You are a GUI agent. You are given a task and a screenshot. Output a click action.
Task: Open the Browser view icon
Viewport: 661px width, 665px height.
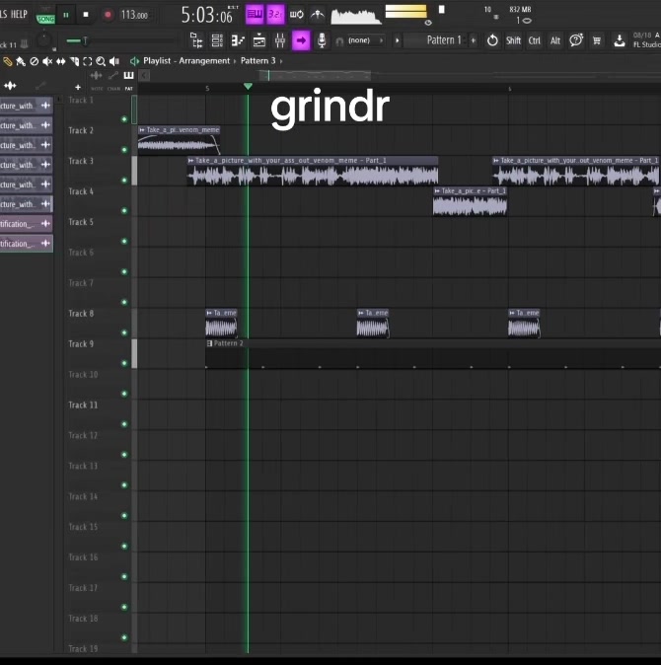196,40
